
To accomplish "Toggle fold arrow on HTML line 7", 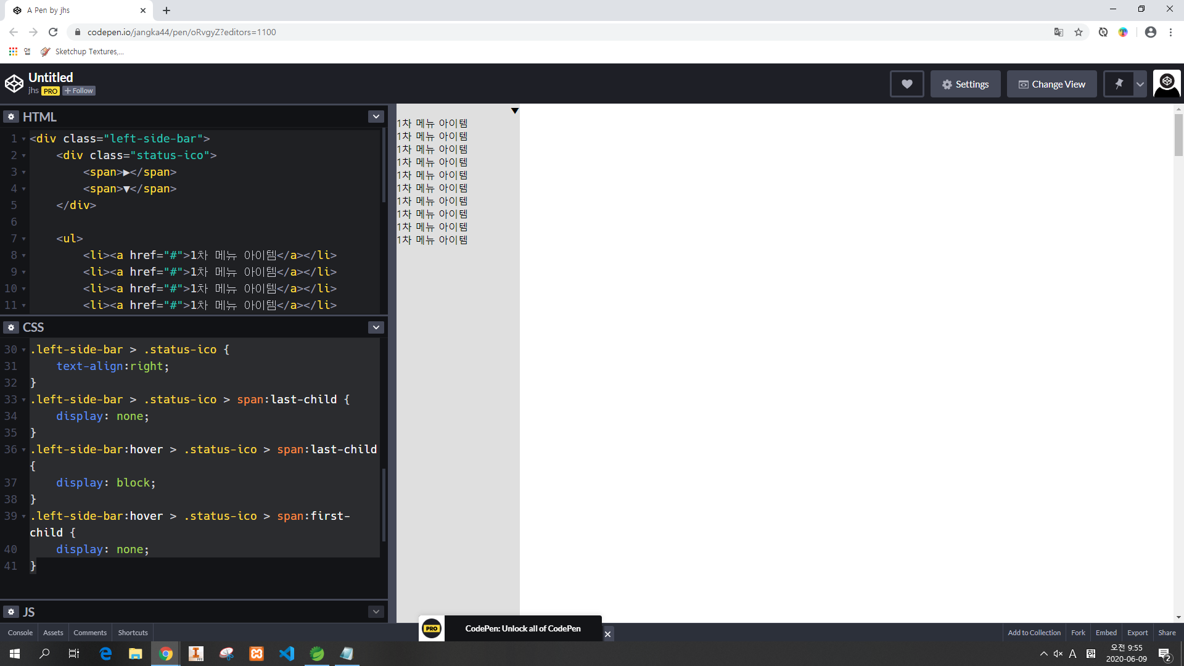I will pyautogui.click(x=24, y=239).
